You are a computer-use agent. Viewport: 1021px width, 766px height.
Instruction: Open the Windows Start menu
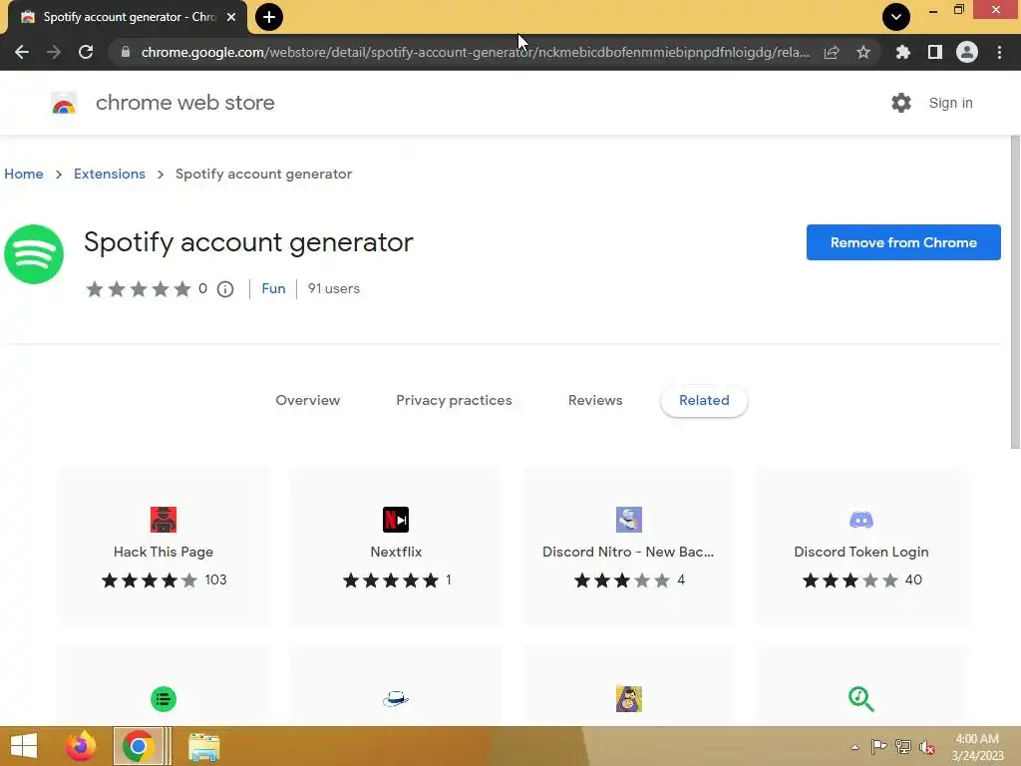(x=24, y=746)
